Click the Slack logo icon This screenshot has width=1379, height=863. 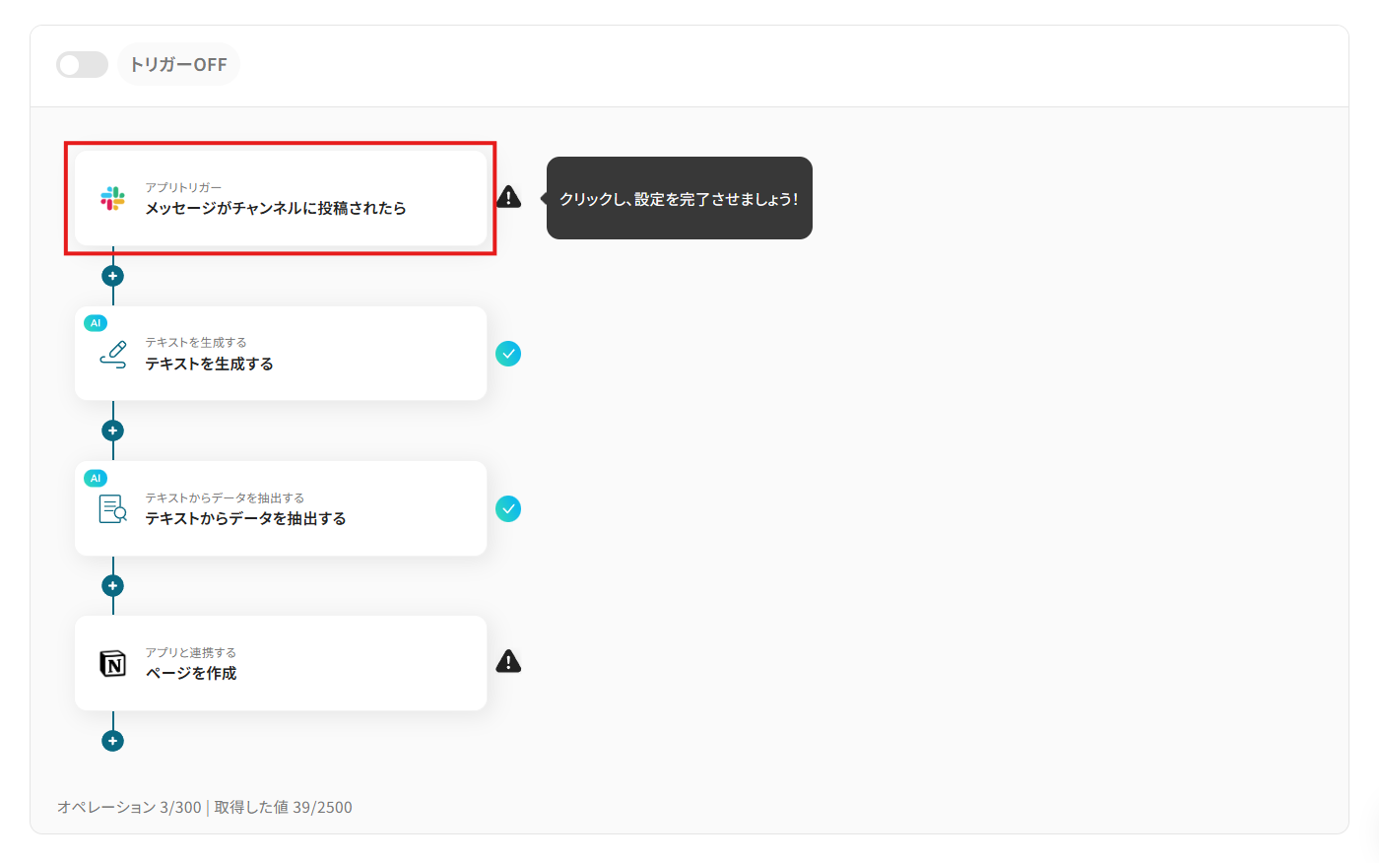112,198
